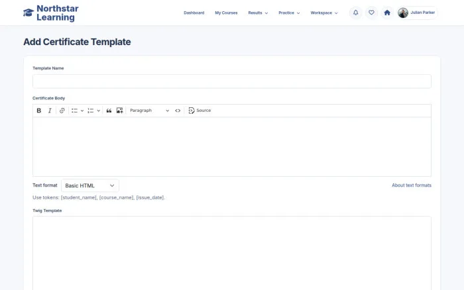This screenshot has width=464, height=290.
Task: Apply a numbered list
Action: [91, 111]
